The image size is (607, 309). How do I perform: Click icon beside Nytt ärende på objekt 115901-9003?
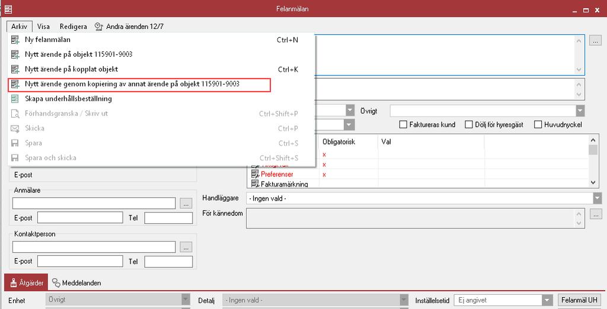15,54
